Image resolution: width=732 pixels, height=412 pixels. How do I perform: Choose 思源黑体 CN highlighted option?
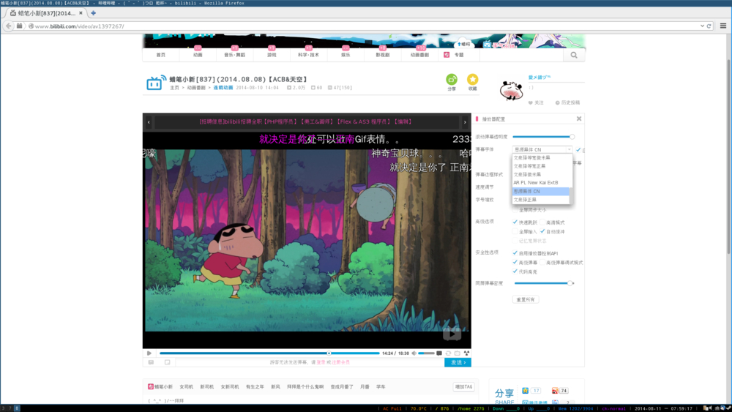pyautogui.click(x=541, y=191)
